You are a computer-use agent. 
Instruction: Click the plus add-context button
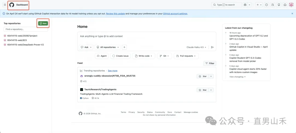124,47
